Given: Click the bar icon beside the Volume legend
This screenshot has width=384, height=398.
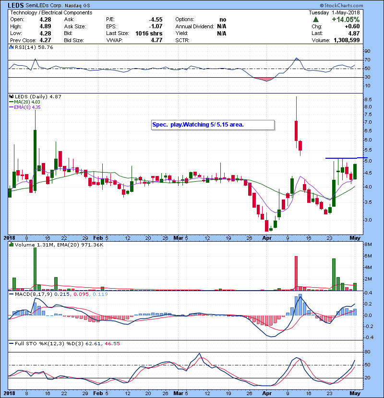Looking at the screenshot, I should point(11,245).
